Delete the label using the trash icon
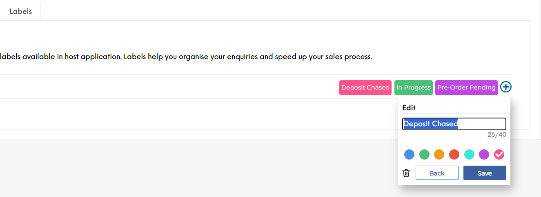This screenshot has width=541, height=197. click(406, 173)
